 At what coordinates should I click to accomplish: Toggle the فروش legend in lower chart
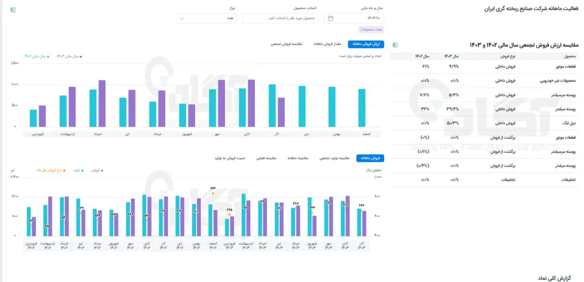coord(97,170)
